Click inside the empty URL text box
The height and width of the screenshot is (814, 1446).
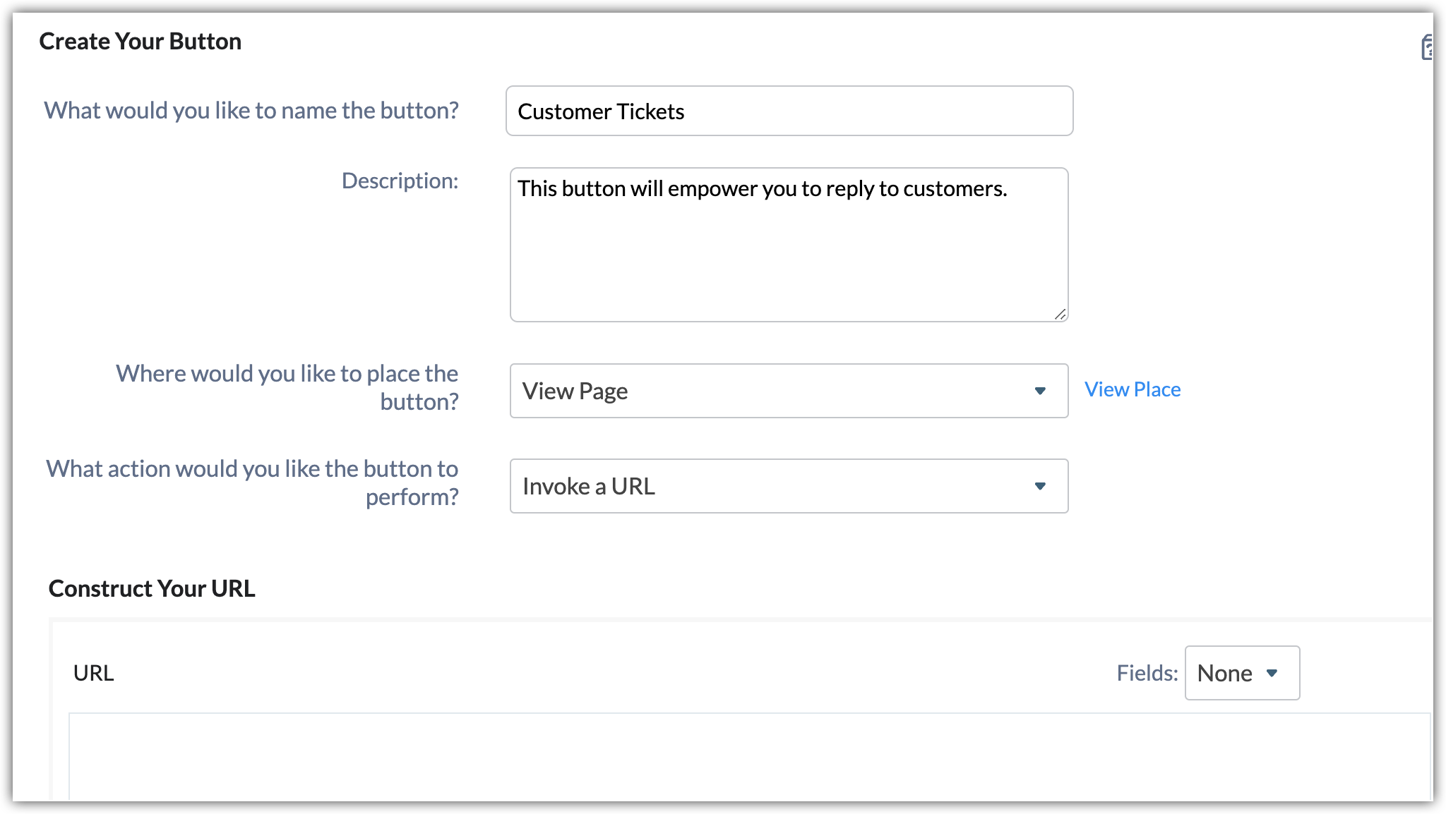[x=748, y=756]
